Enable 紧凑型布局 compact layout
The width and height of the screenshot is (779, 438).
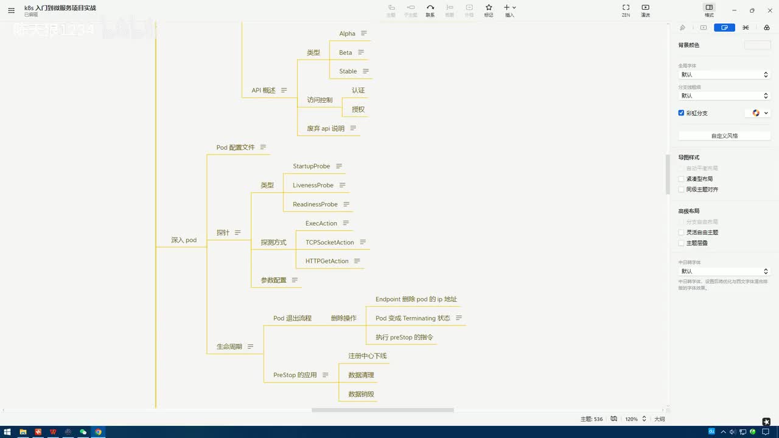click(681, 179)
